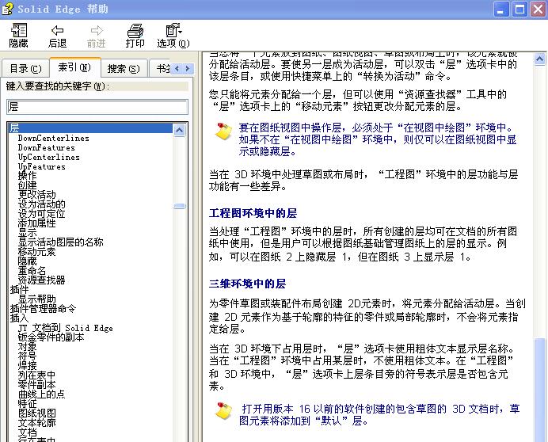This screenshot has width=548, height=442.
Task: Select the 设为活动的 index entry
Action: point(42,204)
